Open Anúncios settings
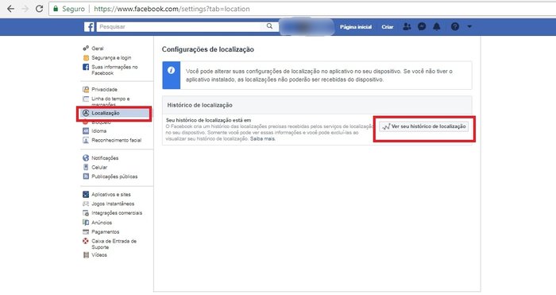The height and width of the screenshot is (295, 556). [x=102, y=223]
